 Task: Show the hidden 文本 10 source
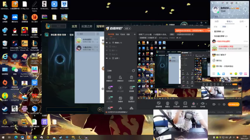(x=107, y=54)
